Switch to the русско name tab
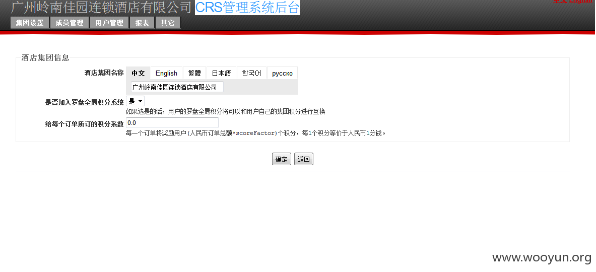The image size is (596, 272). 283,73
